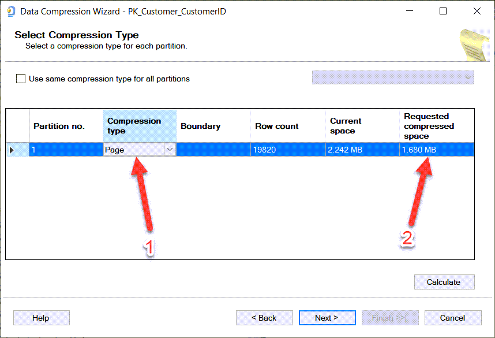Click the Calculate button

pyautogui.click(x=444, y=282)
